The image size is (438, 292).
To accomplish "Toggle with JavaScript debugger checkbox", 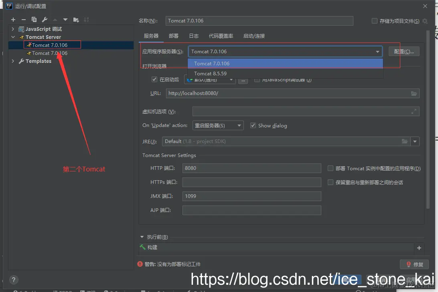I will (x=257, y=80).
